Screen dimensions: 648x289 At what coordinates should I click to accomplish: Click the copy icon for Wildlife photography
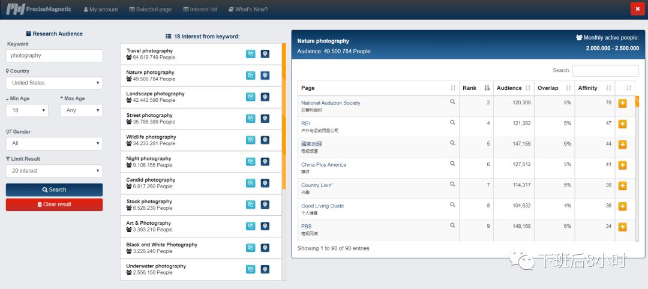[x=250, y=140]
